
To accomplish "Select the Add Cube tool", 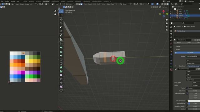I will click(x=61, y=44).
